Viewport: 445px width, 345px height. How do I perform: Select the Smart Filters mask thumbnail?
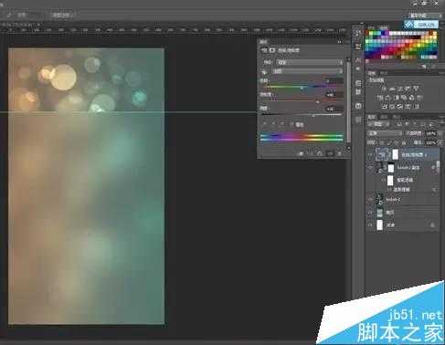[x=390, y=181]
